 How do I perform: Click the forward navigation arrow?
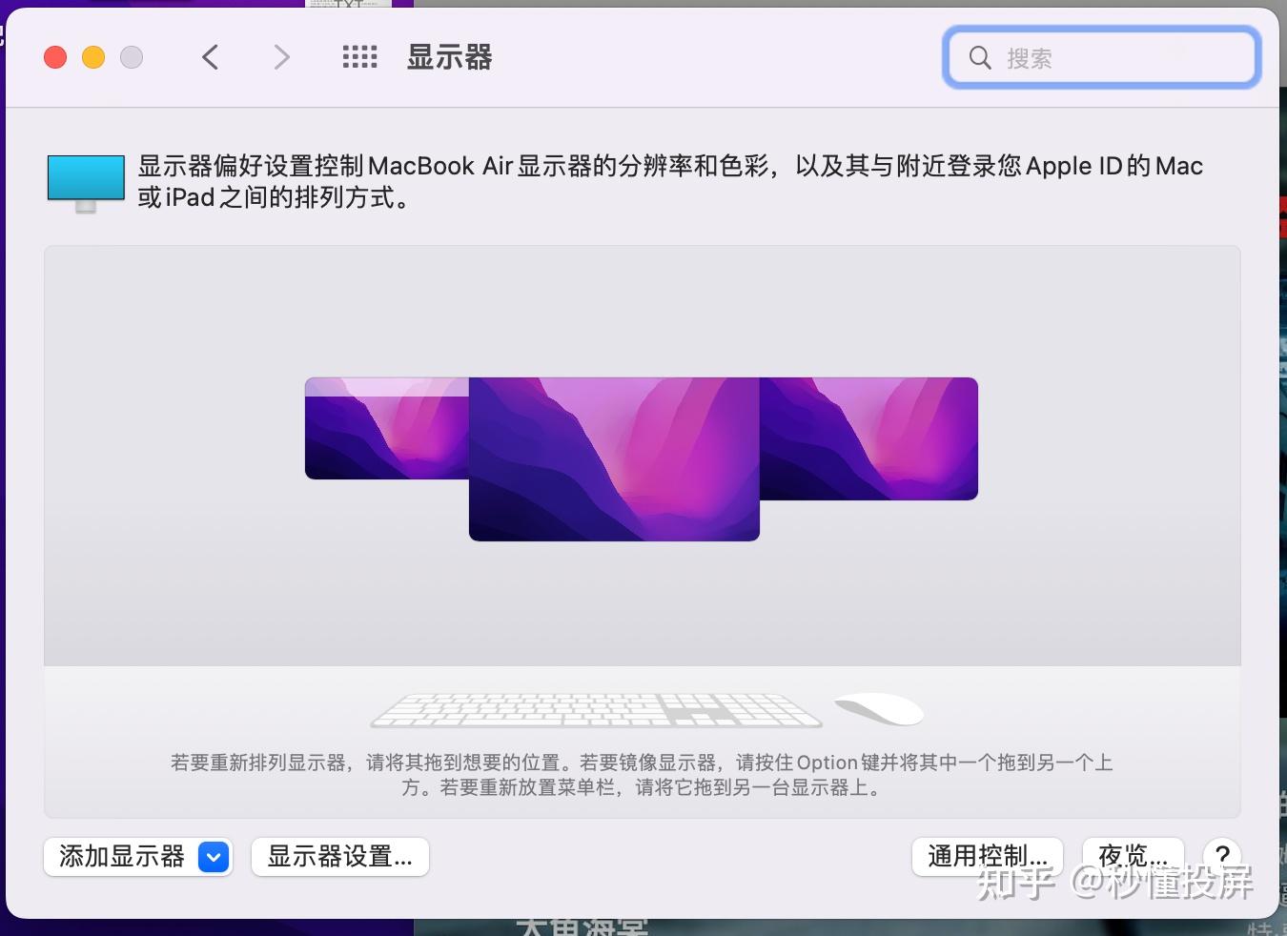(x=281, y=56)
